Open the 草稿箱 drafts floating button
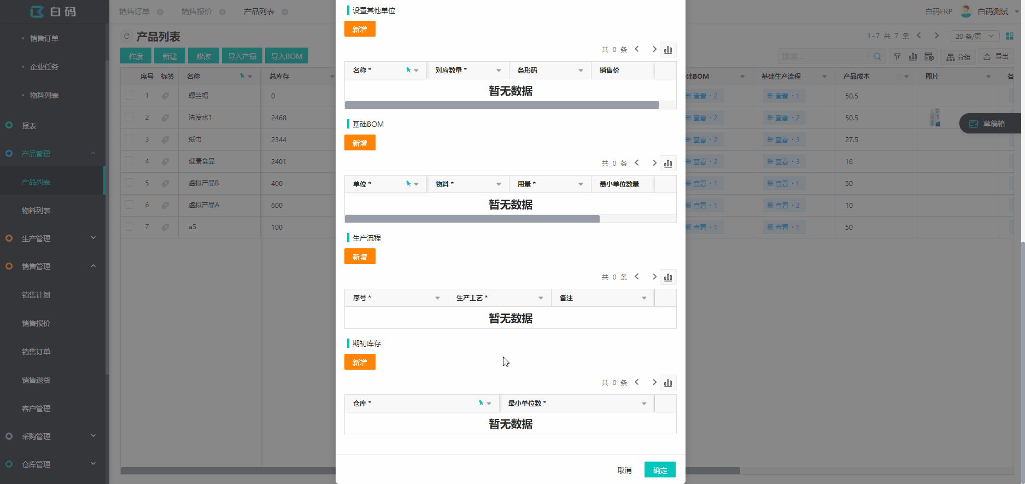Screen dimensions: 1025x484 [x=988, y=124]
